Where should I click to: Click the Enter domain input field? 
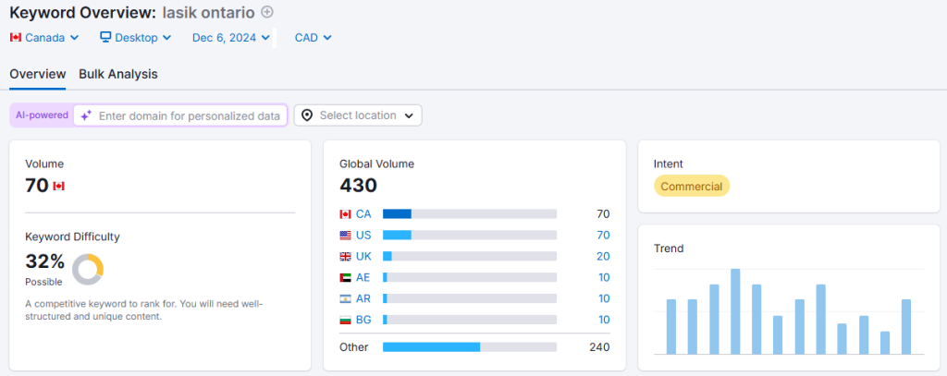pyautogui.click(x=189, y=115)
